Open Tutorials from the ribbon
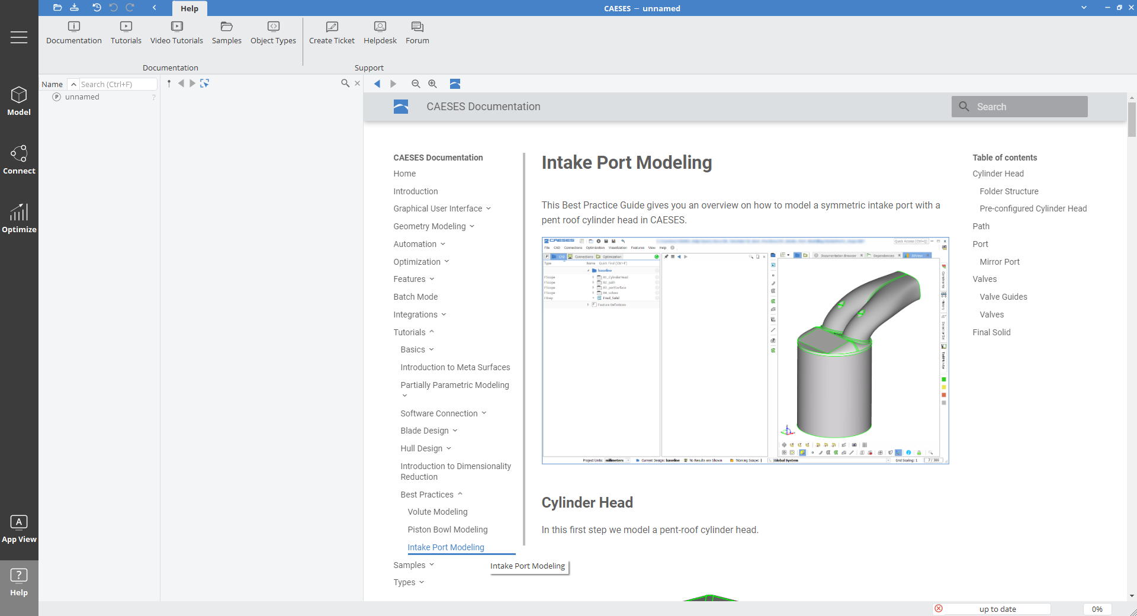Image resolution: width=1137 pixels, height=616 pixels. 126,33
